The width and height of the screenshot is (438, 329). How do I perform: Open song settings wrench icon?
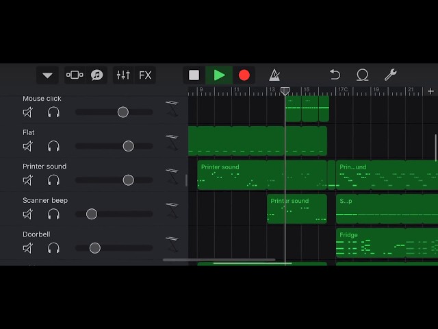(390, 75)
